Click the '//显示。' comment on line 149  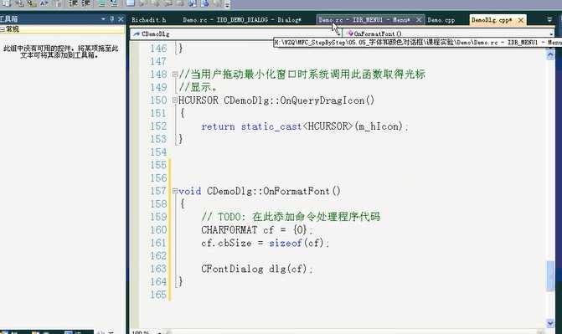click(198, 87)
